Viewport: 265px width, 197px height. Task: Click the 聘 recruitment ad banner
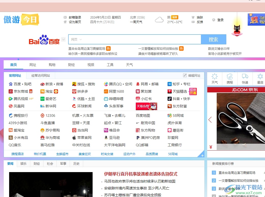pyautogui.click(x=256, y=20)
